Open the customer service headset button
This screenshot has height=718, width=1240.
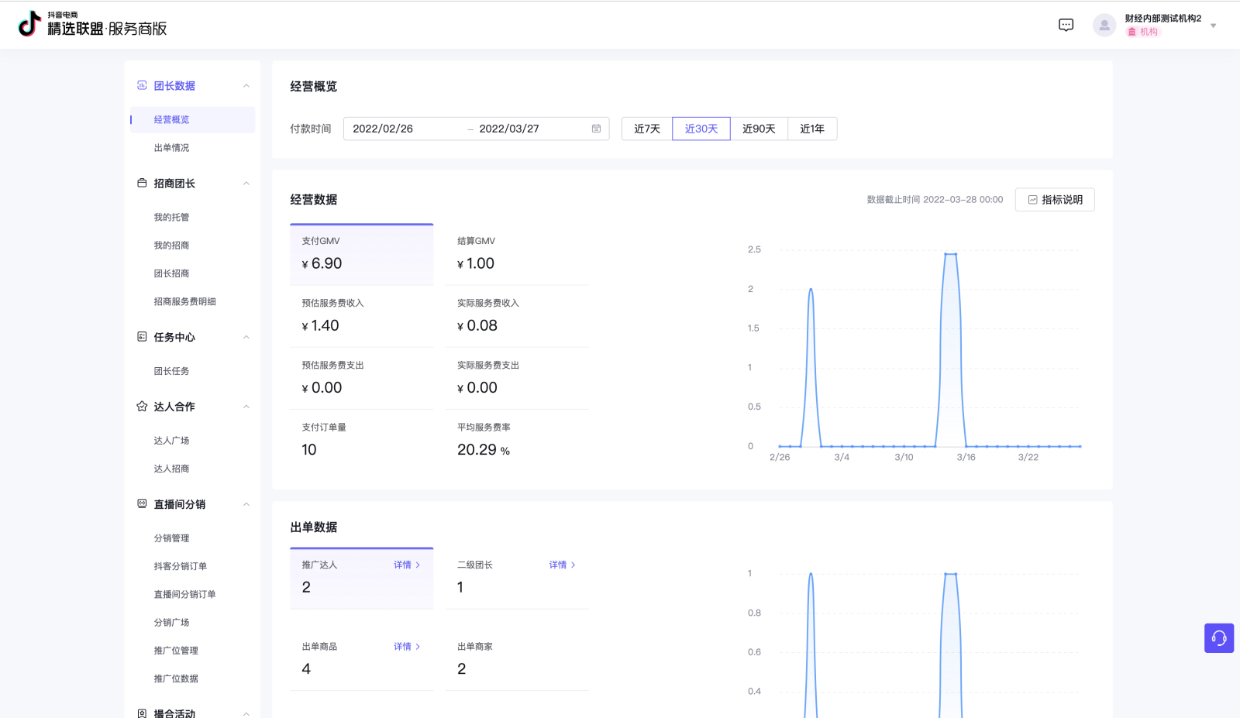pos(1219,638)
